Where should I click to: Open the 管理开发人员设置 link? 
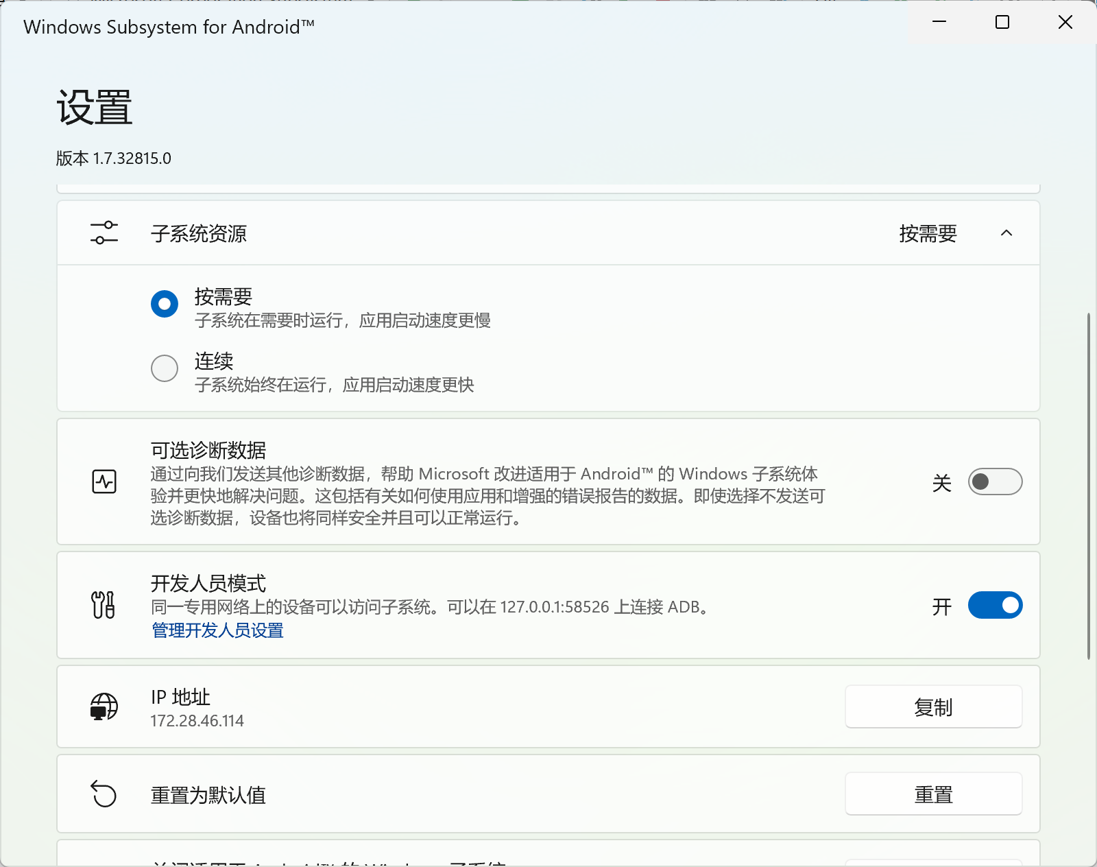[x=217, y=630]
